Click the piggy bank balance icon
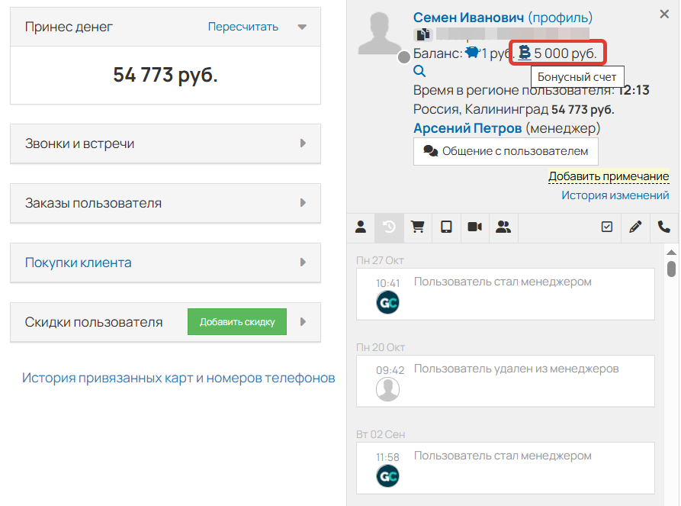Screen dimensions: 681x506 (471, 53)
